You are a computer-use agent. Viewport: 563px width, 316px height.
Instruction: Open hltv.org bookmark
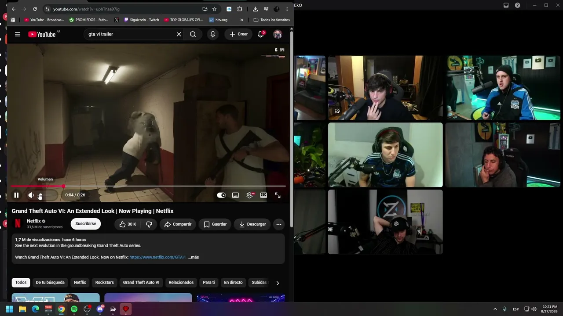pos(218,20)
